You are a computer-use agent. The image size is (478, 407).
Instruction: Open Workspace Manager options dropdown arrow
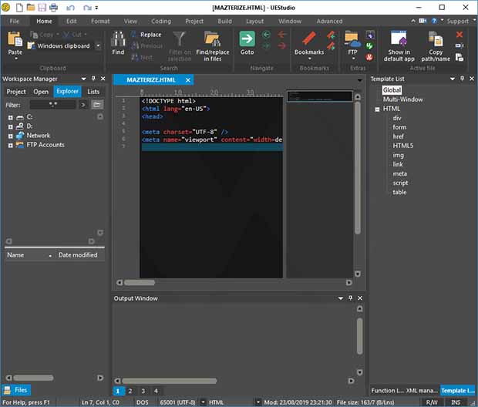(x=83, y=79)
